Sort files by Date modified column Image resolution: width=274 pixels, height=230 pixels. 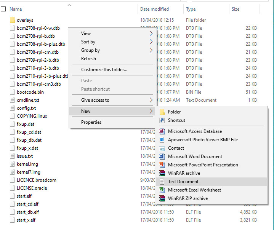click(x=154, y=9)
